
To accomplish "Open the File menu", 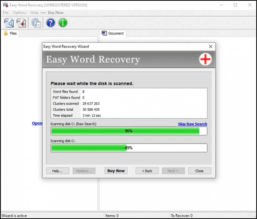I will pos(6,12).
